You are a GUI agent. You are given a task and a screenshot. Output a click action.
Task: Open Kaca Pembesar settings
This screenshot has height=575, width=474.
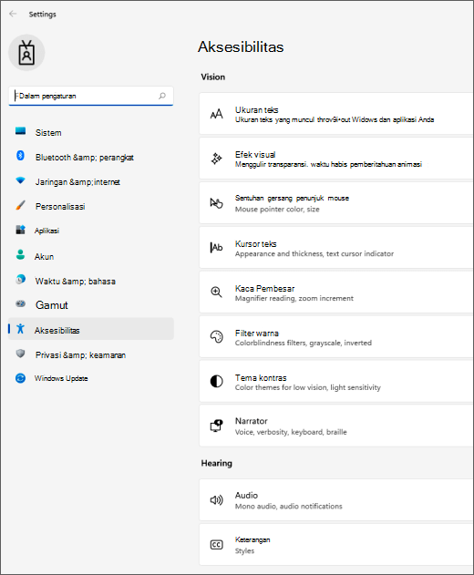coord(336,293)
